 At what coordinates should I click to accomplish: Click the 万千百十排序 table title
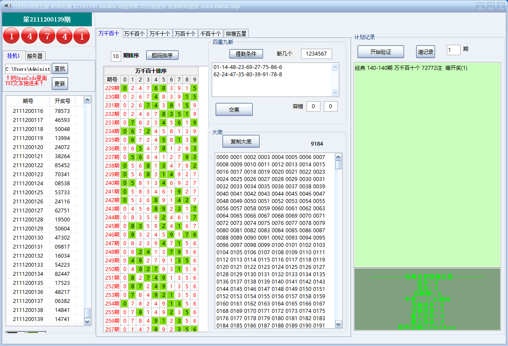pos(151,71)
